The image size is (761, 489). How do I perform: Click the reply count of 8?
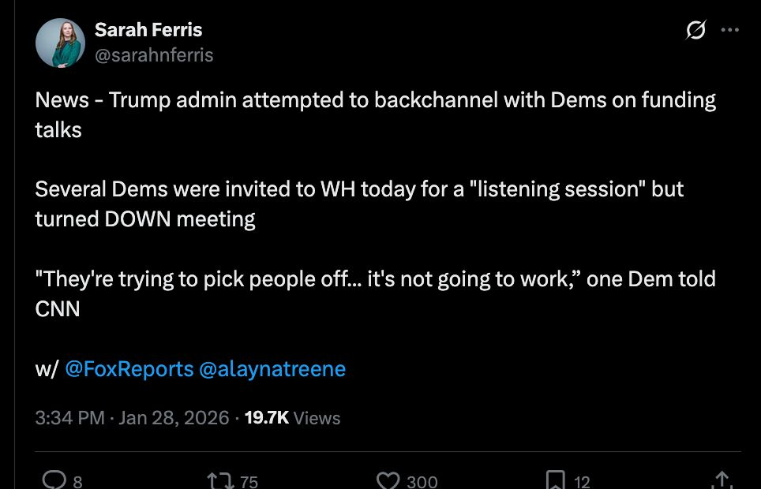[77, 481]
